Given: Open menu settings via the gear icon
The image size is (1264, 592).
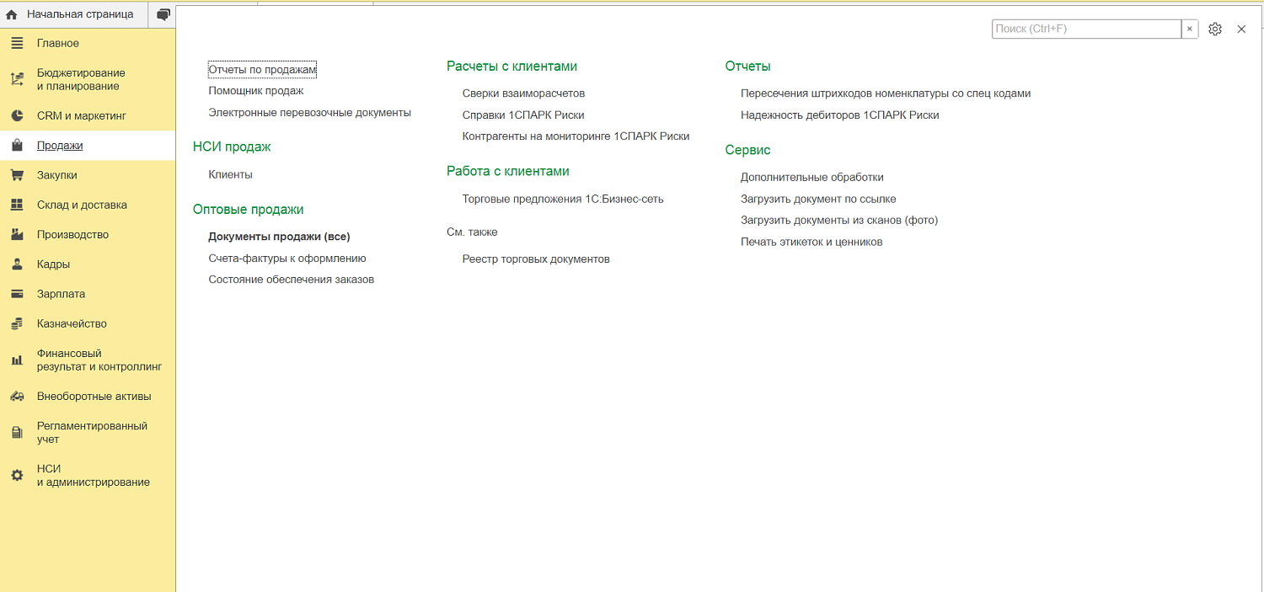Looking at the screenshot, I should 1214,29.
